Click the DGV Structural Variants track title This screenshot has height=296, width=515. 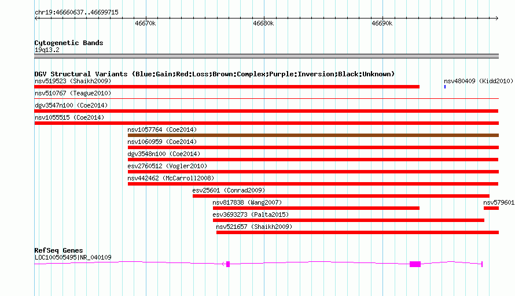tap(215, 74)
